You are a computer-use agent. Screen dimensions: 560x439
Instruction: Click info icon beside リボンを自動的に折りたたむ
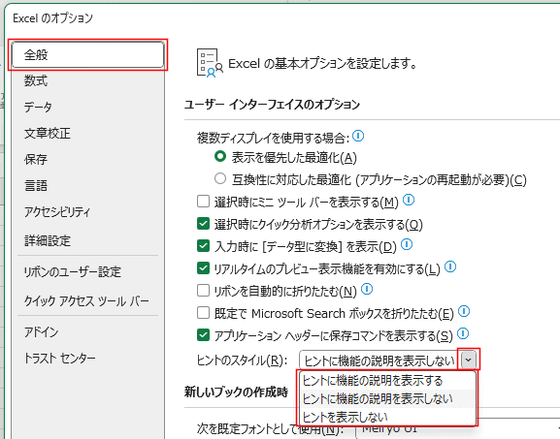tap(367, 289)
